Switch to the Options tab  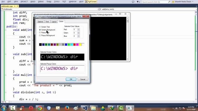tap(41, 22)
